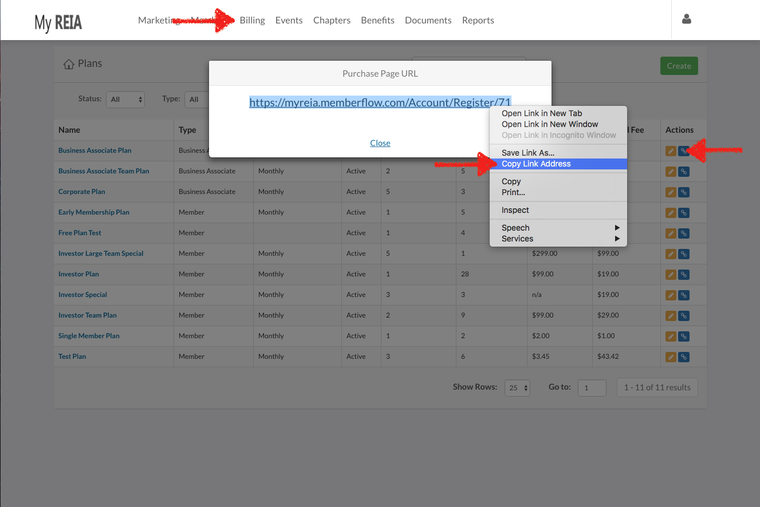
Task: Open the Documents navigation item
Action: click(x=428, y=20)
